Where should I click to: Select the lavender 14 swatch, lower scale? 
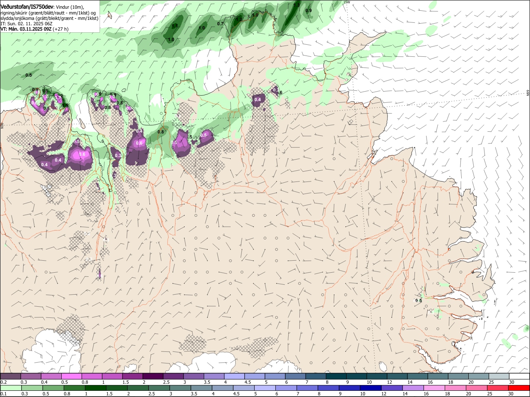click(x=413, y=388)
